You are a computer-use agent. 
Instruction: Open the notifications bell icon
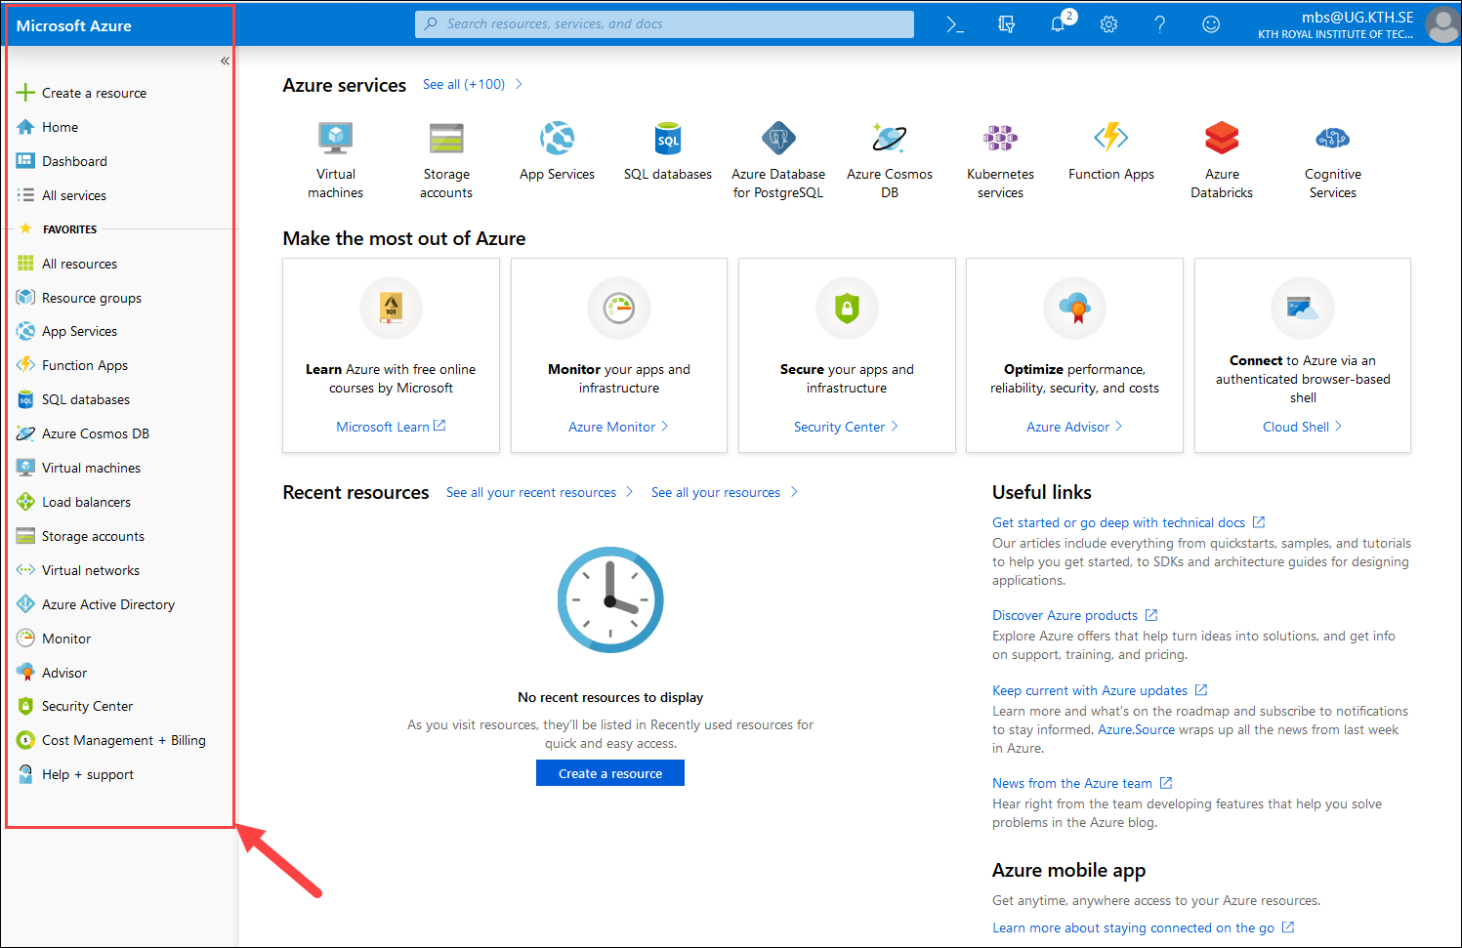pos(1058,24)
